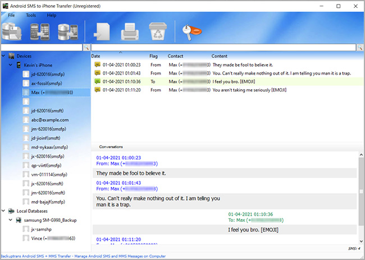Collapse the Local Databases node
Screen dimensions: 365x260
(x=4, y=211)
